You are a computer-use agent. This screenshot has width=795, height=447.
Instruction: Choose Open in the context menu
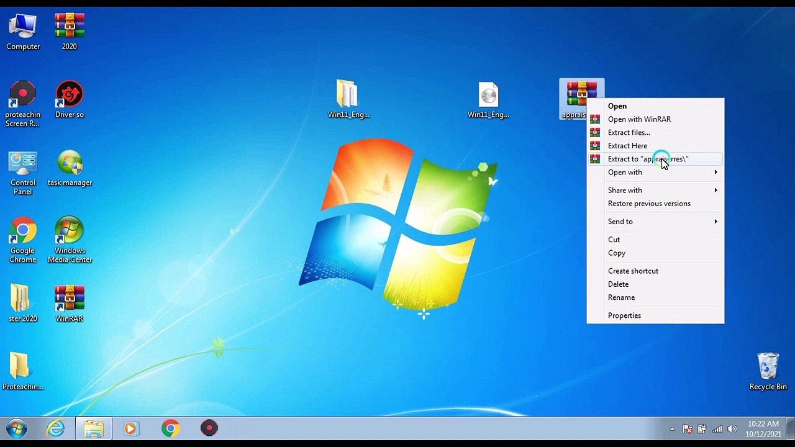click(655, 106)
